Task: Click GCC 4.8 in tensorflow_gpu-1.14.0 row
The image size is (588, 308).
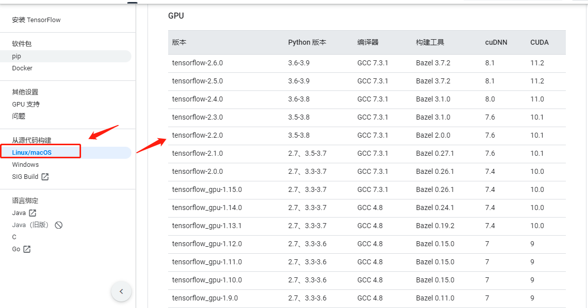Action: click(x=370, y=208)
